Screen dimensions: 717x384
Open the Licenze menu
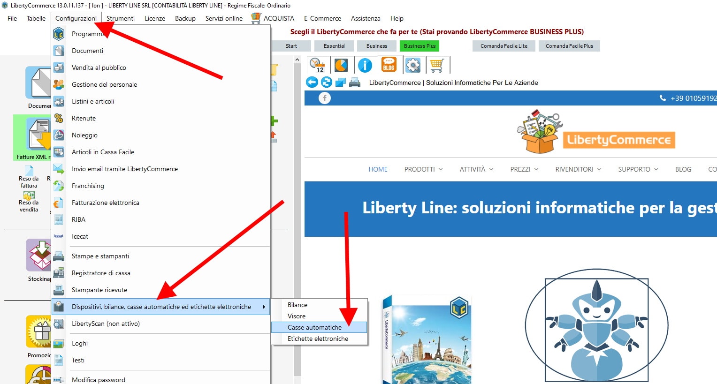point(155,18)
